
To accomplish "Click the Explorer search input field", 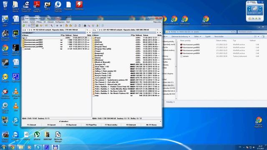I will (252, 32).
